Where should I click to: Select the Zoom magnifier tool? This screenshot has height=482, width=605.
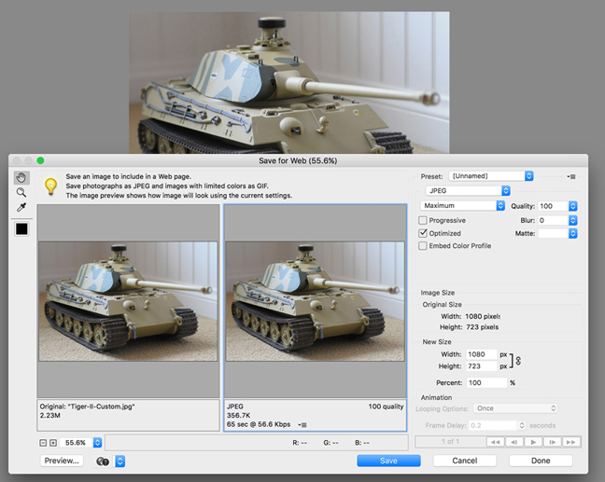21,192
